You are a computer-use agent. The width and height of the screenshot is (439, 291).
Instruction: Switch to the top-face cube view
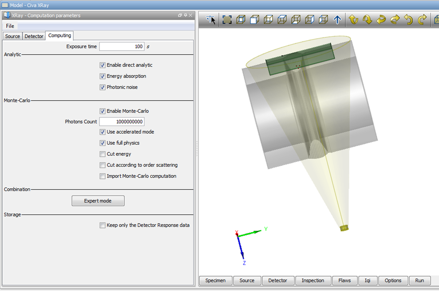click(282, 19)
